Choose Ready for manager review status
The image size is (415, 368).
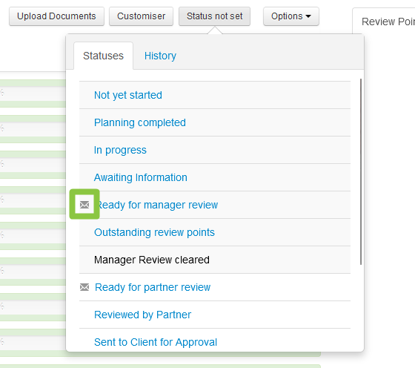click(x=157, y=205)
